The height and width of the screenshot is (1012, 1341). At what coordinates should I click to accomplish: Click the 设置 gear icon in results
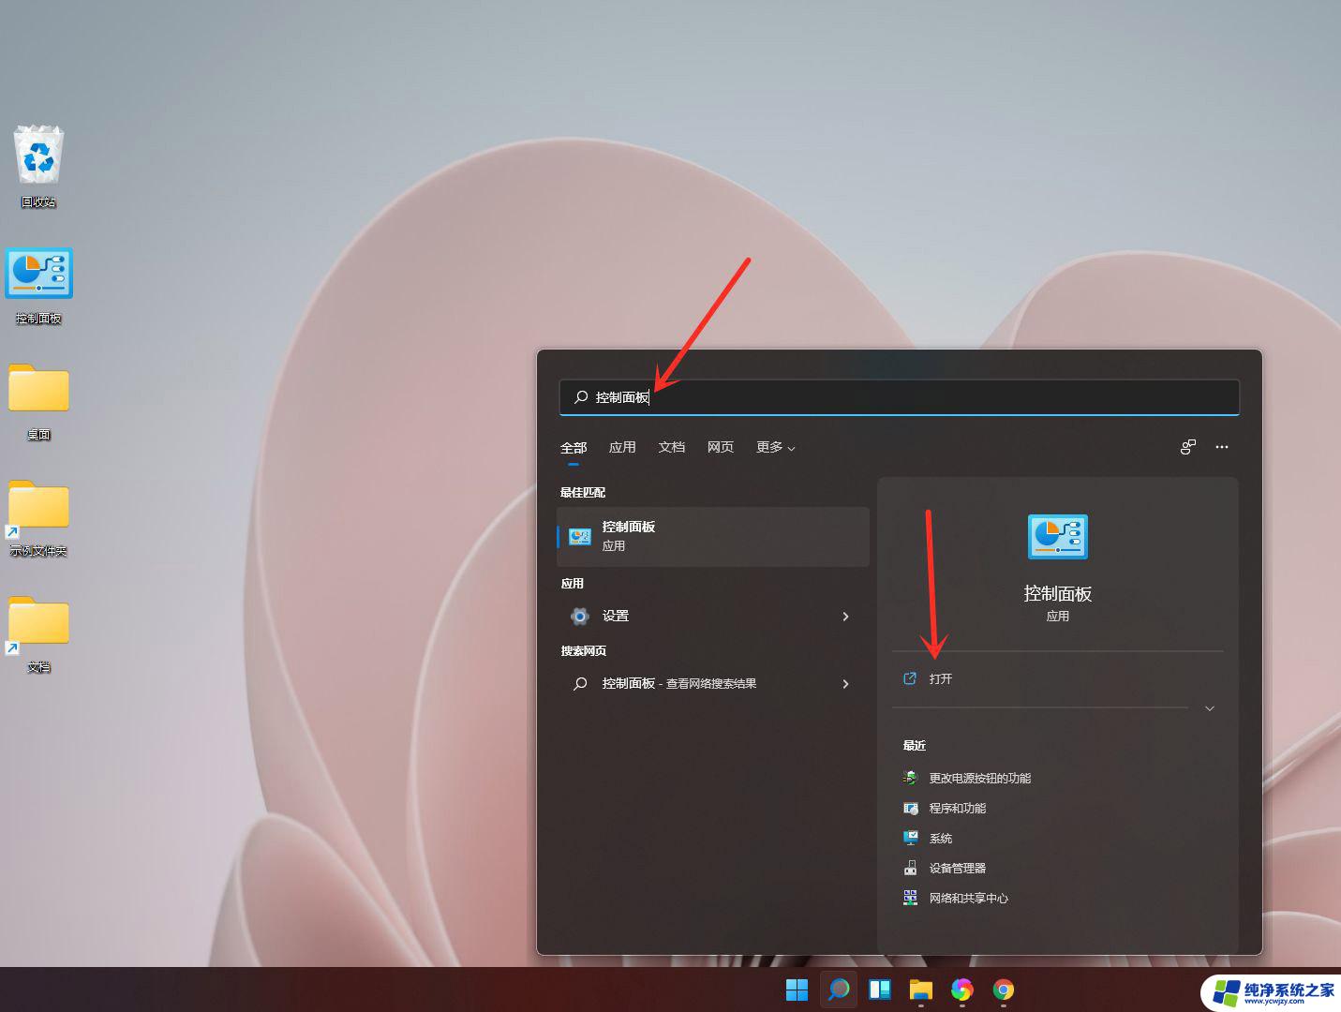tap(580, 616)
